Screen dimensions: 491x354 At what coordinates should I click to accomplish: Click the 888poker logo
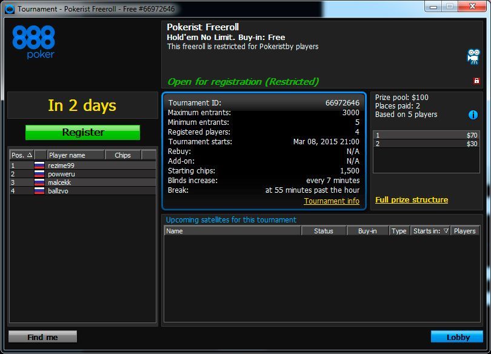pyautogui.click(x=35, y=41)
